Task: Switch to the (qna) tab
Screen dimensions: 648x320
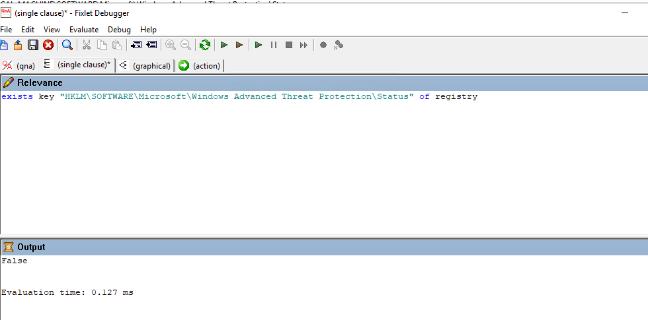Action: (x=19, y=65)
